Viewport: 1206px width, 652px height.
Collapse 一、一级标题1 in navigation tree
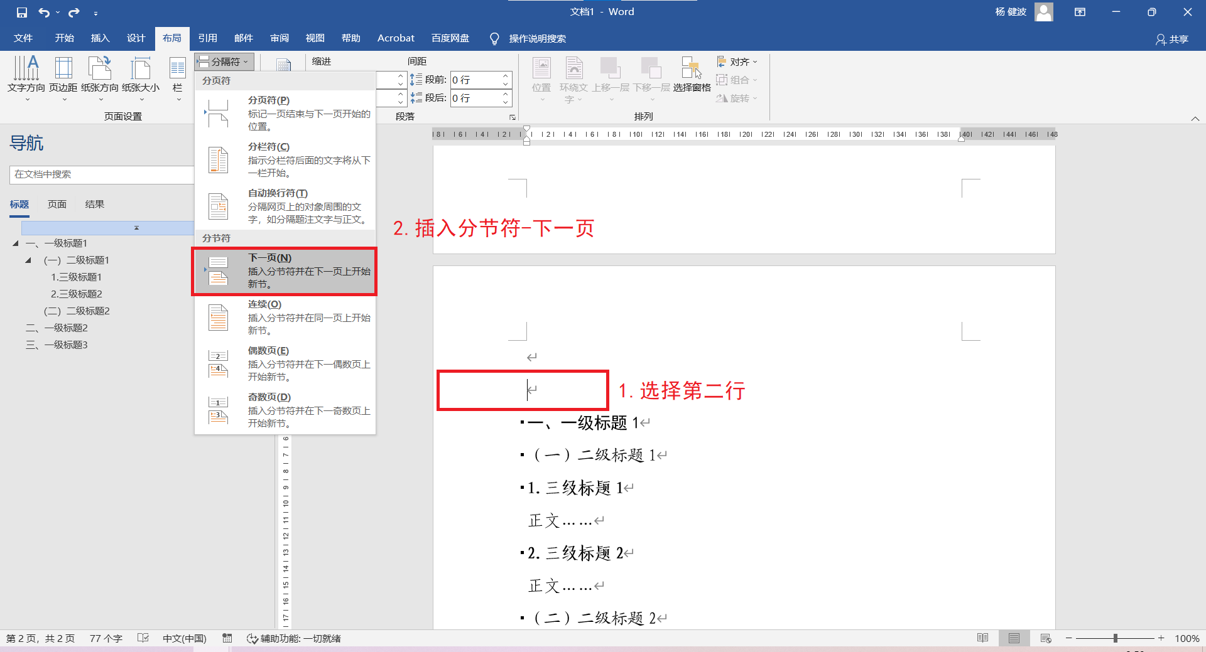click(16, 243)
